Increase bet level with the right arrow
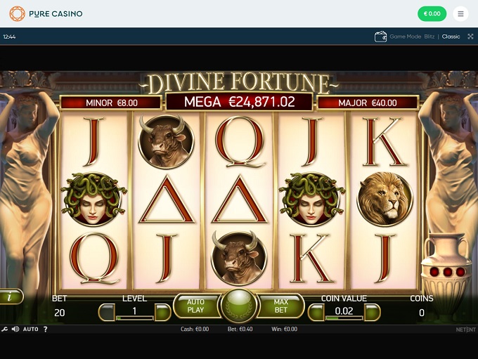 coord(162,312)
